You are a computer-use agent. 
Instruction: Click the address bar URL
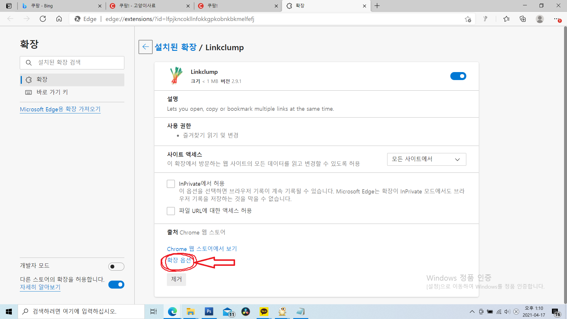coord(180,19)
